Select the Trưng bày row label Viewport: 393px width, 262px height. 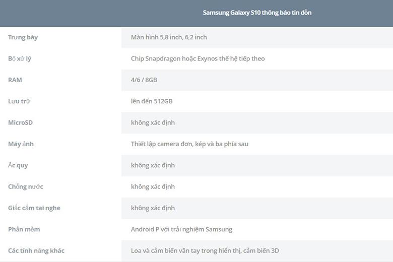coord(23,37)
